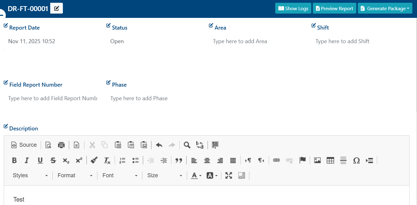Paste as plain text
This screenshot has height=205, width=417.
pyautogui.click(x=131, y=145)
